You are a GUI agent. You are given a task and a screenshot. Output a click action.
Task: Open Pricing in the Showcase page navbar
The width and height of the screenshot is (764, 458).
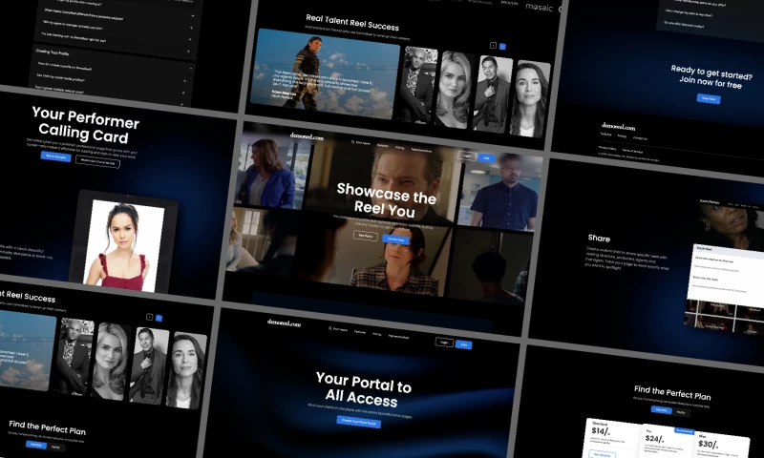[400, 148]
